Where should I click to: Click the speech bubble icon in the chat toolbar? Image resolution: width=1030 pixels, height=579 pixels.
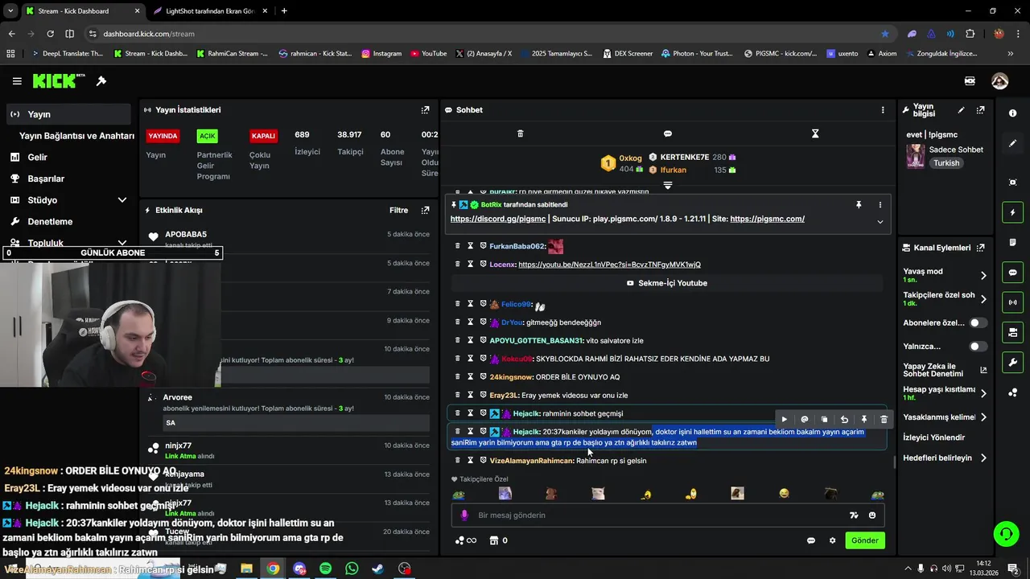click(x=667, y=133)
